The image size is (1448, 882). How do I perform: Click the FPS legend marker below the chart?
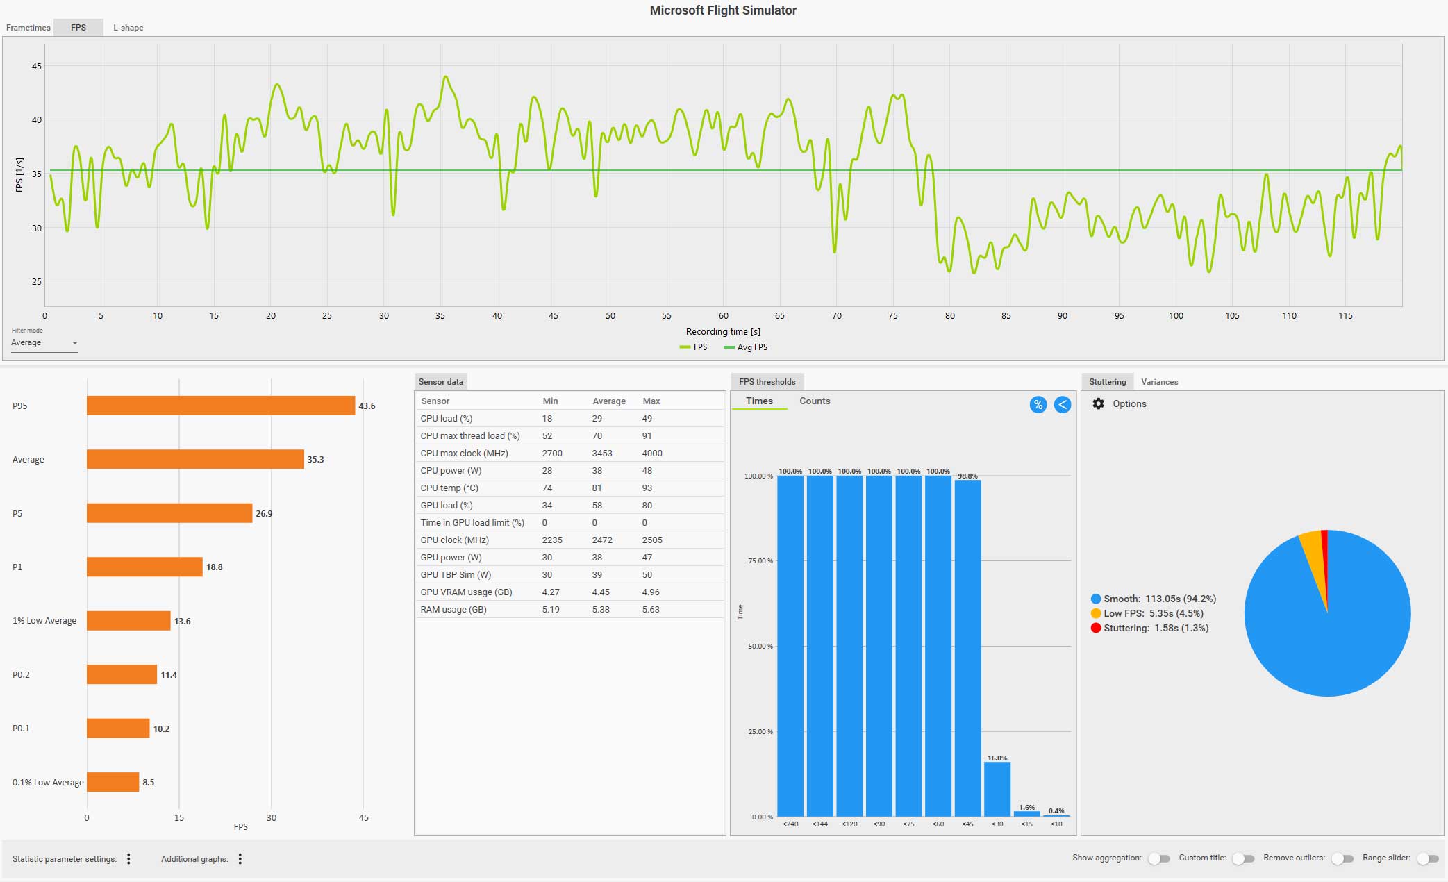tap(685, 347)
